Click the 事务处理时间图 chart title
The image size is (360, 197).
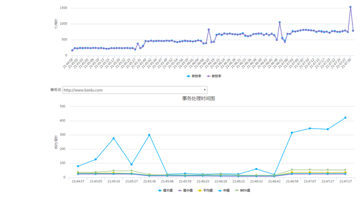pyautogui.click(x=198, y=98)
